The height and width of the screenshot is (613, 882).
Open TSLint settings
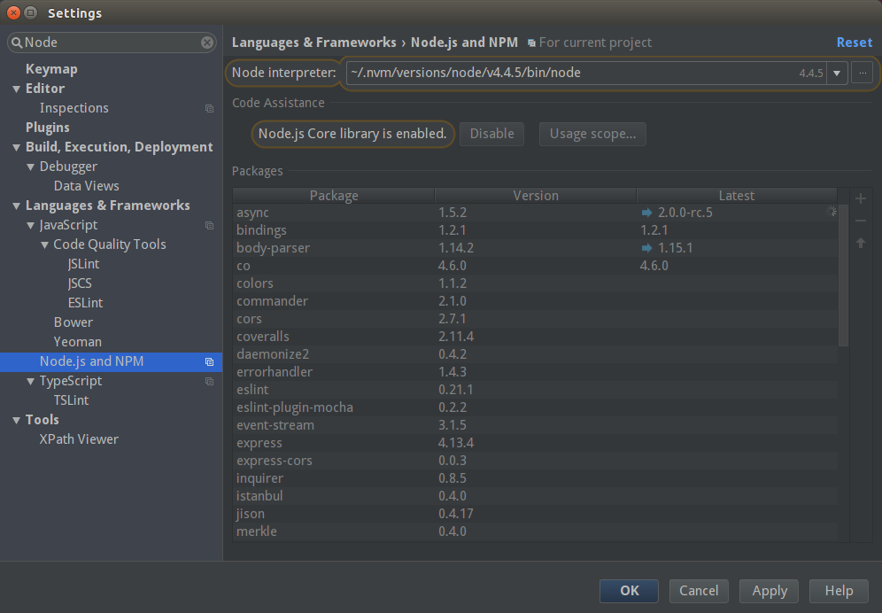coord(72,400)
